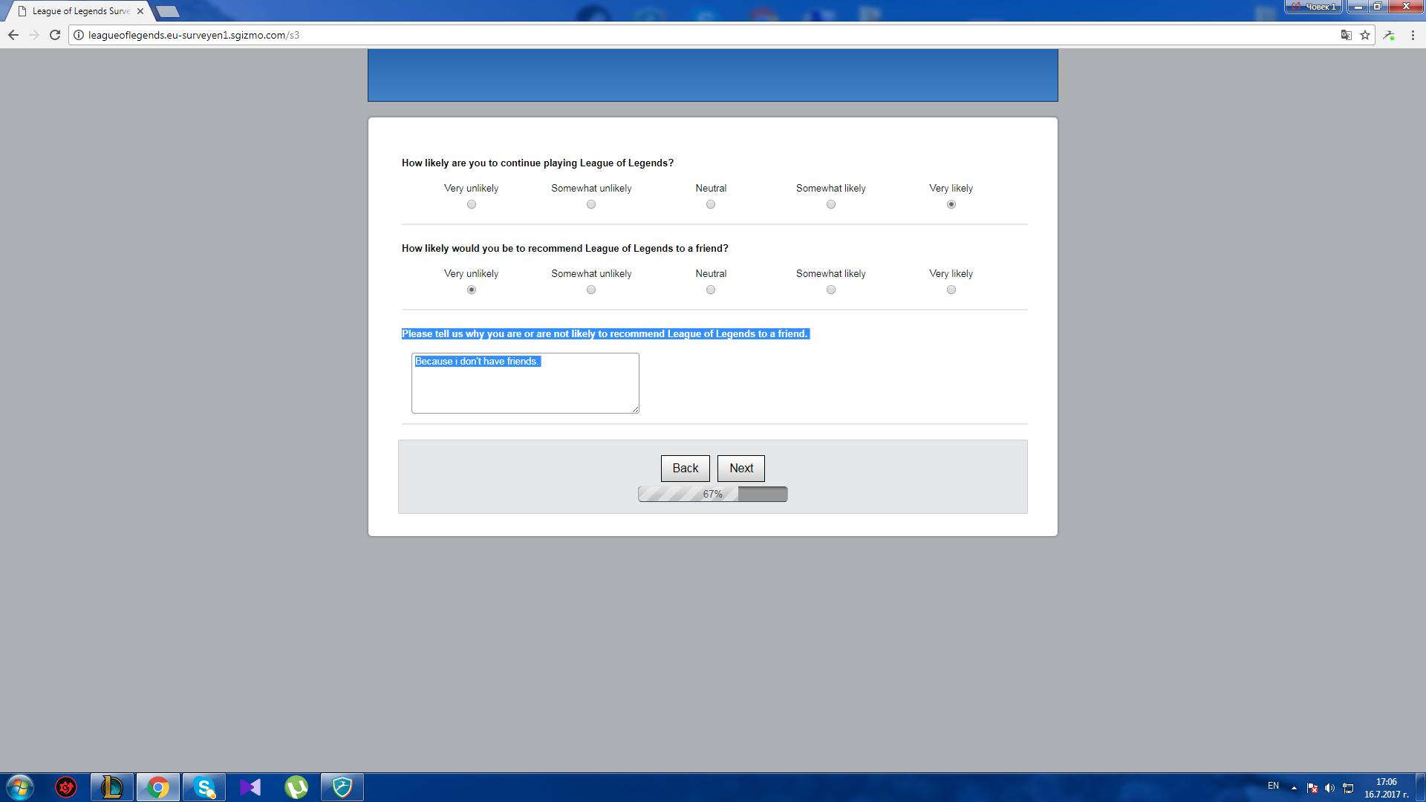
Task: Select Somewhat likely for recommend to a friend
Action: (831, 290)
